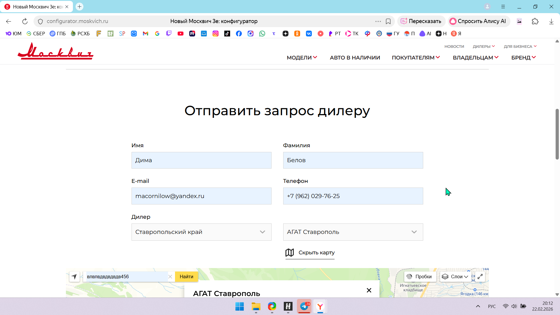This screenshot has height=315, width=560.
Task: Close the АГАТ Ставрополь map popup
Action: (369, 290)
